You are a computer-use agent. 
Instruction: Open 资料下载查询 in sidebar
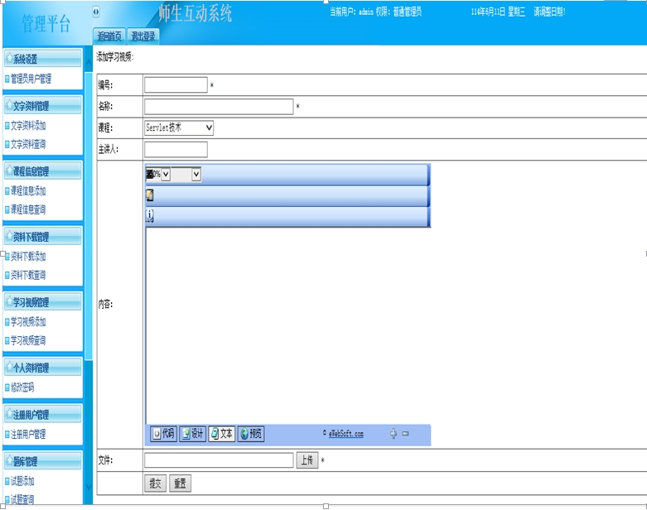28,275
